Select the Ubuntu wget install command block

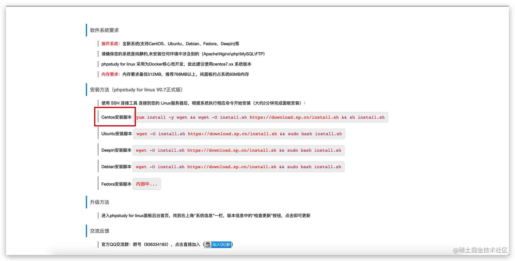(239, 134)
